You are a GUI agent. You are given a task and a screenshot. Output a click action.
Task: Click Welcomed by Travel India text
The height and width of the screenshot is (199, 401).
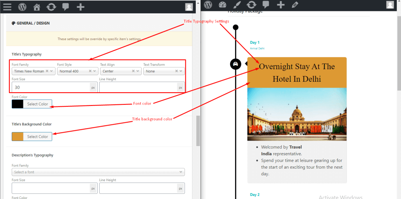click(281, 150)
